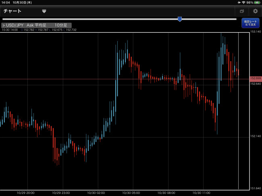This screenshot has width=262, height=196.
Task: Open the settings gear icon
Action: pyautogui.click(x=255, y=11)
